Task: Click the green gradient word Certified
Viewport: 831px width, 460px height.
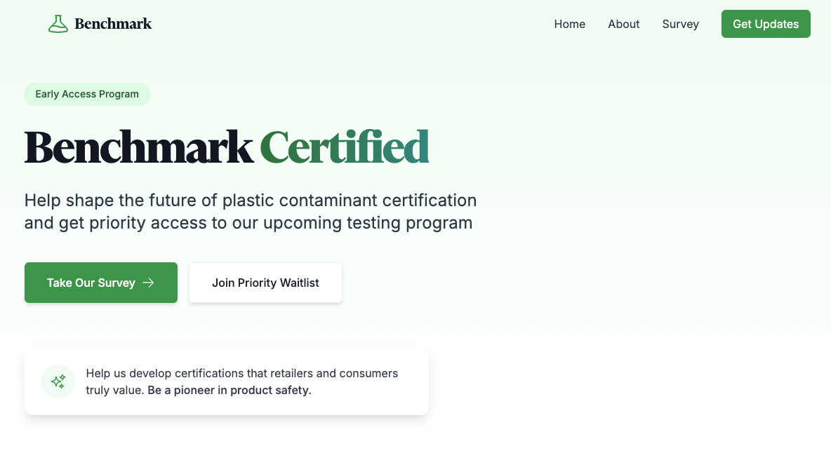Action: coord(344,147)
